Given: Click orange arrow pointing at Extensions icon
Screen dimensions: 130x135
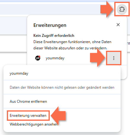Looking at the screenshot, I should (106, 9).
